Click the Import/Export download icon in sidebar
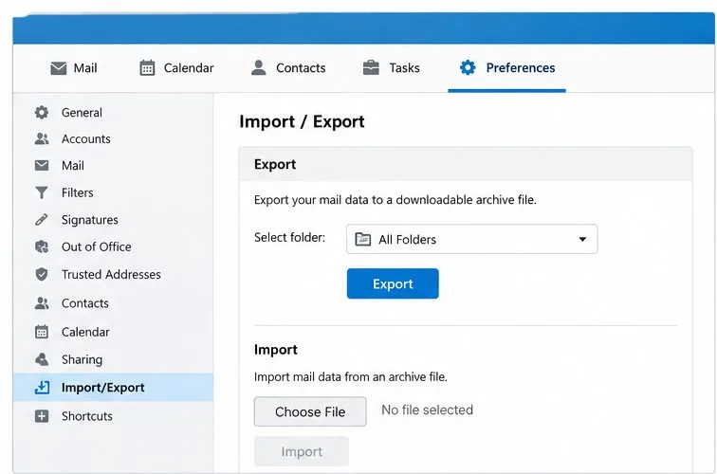The width and height of the screenshot is (717, 474). click(x=42, y=388)
